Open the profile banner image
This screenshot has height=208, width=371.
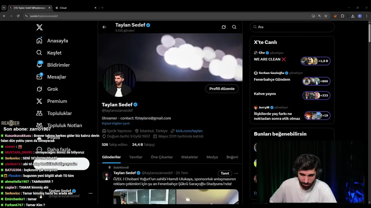click(x=170, y=57)
